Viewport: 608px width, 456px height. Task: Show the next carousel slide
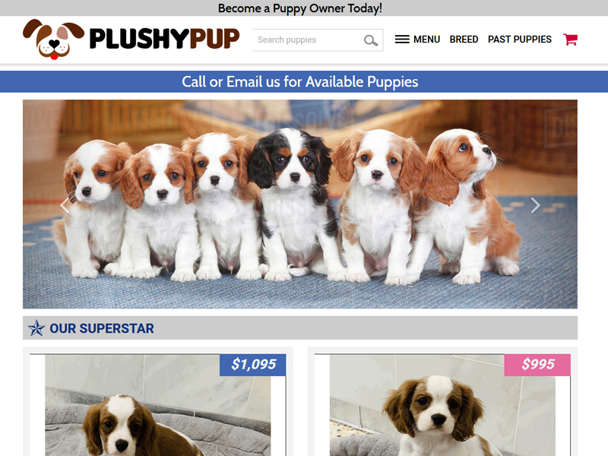pyautogui.click(x=535, y=205)
